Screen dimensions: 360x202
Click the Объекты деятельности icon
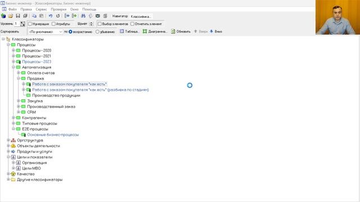13,146
